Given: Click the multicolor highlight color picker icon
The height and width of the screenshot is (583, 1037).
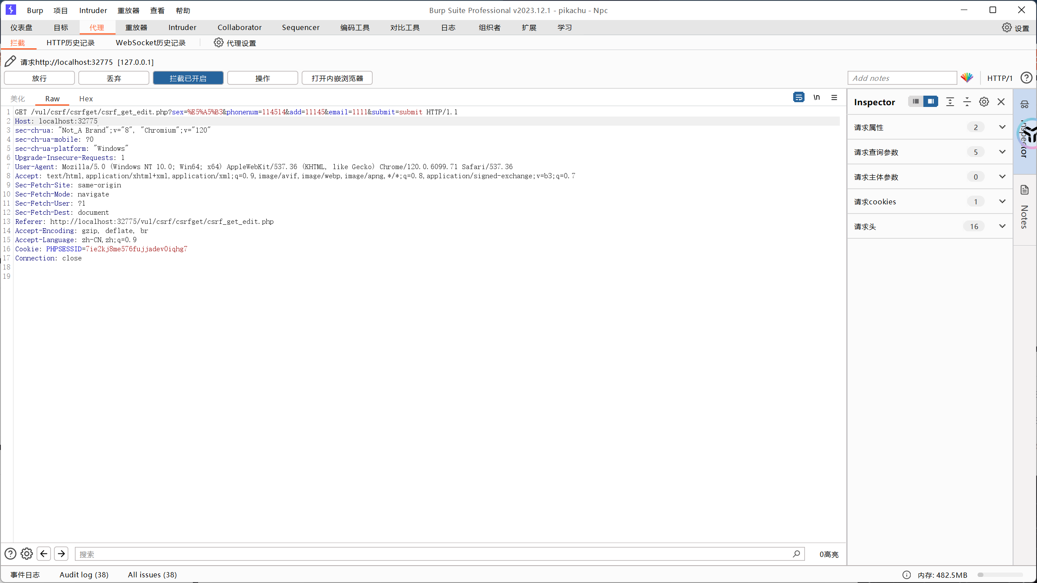Looking at the screenshot, I should 967,78.
